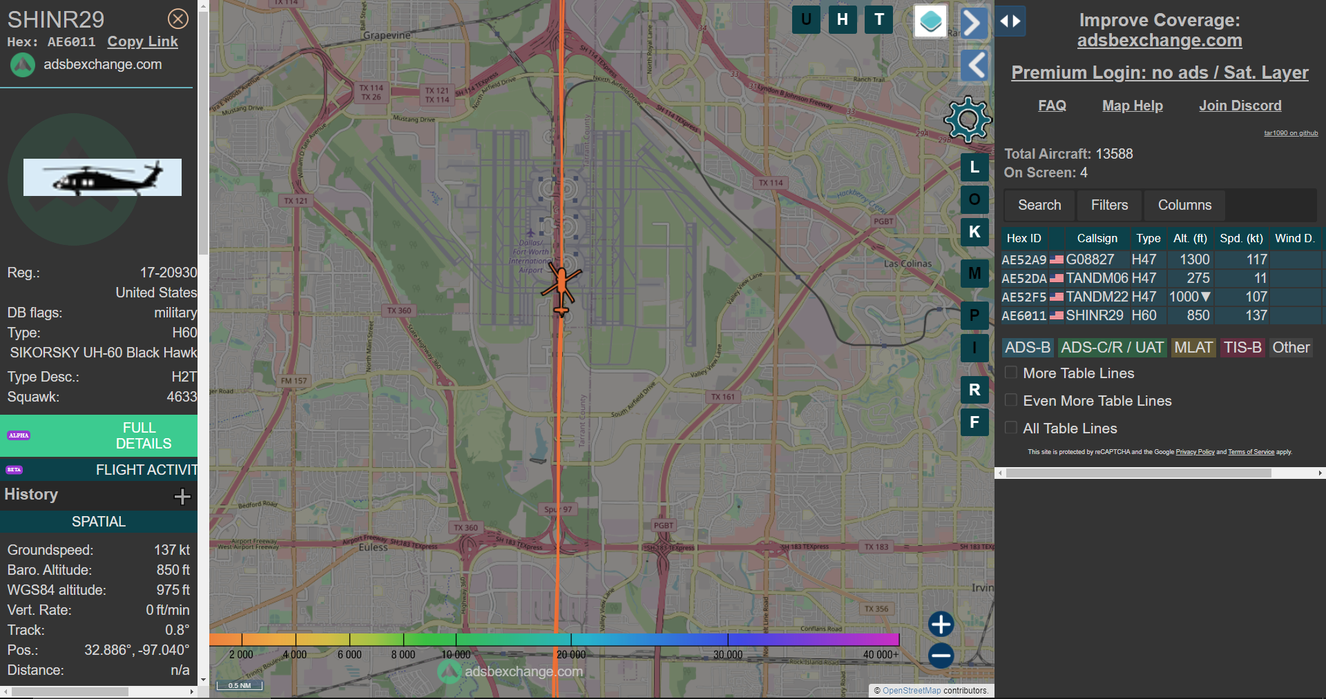Toggle the TIS-B source filter
1326x699 pixels.
click(x=1242, y=348)
